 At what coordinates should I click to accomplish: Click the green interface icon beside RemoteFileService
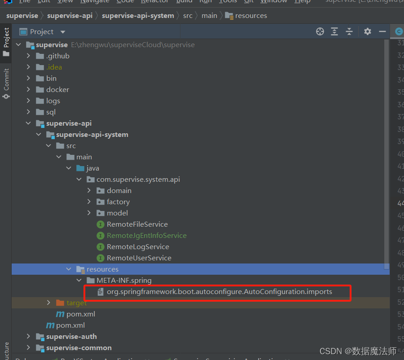point(101,224)
